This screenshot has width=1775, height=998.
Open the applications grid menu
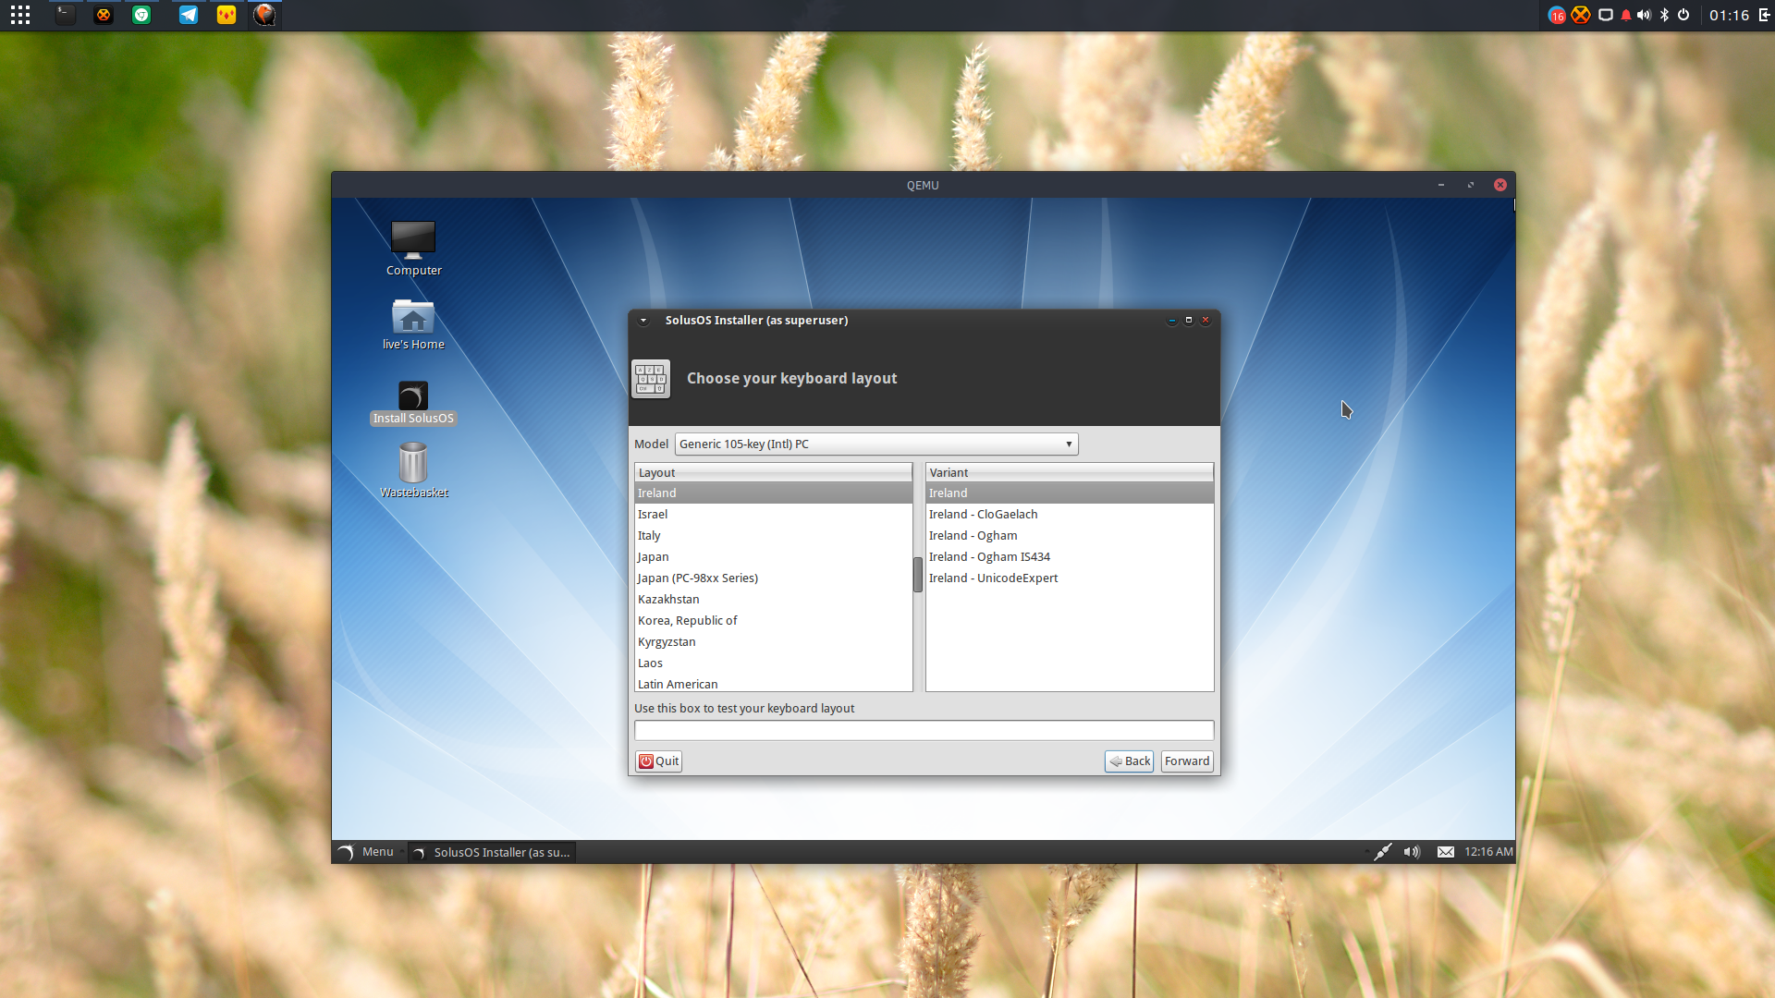[x=20, y=15]
